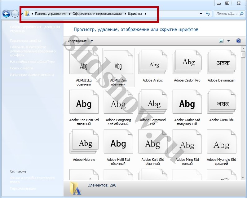Screen dimensions: 247x198
Task: Expand arrow before Оформление и персонализация
Action: 70,14
